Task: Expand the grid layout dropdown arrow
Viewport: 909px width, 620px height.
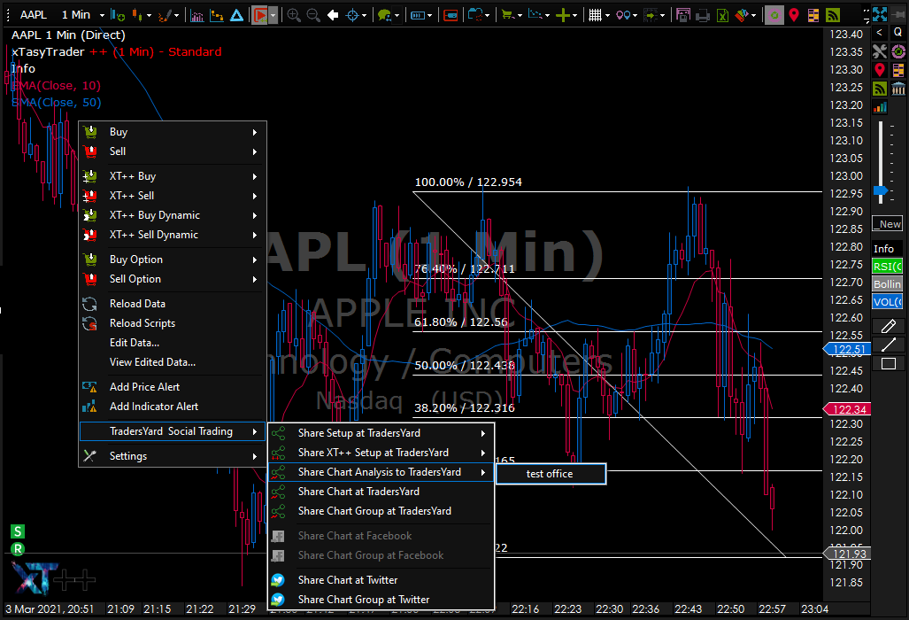Action: click(607, 16)
